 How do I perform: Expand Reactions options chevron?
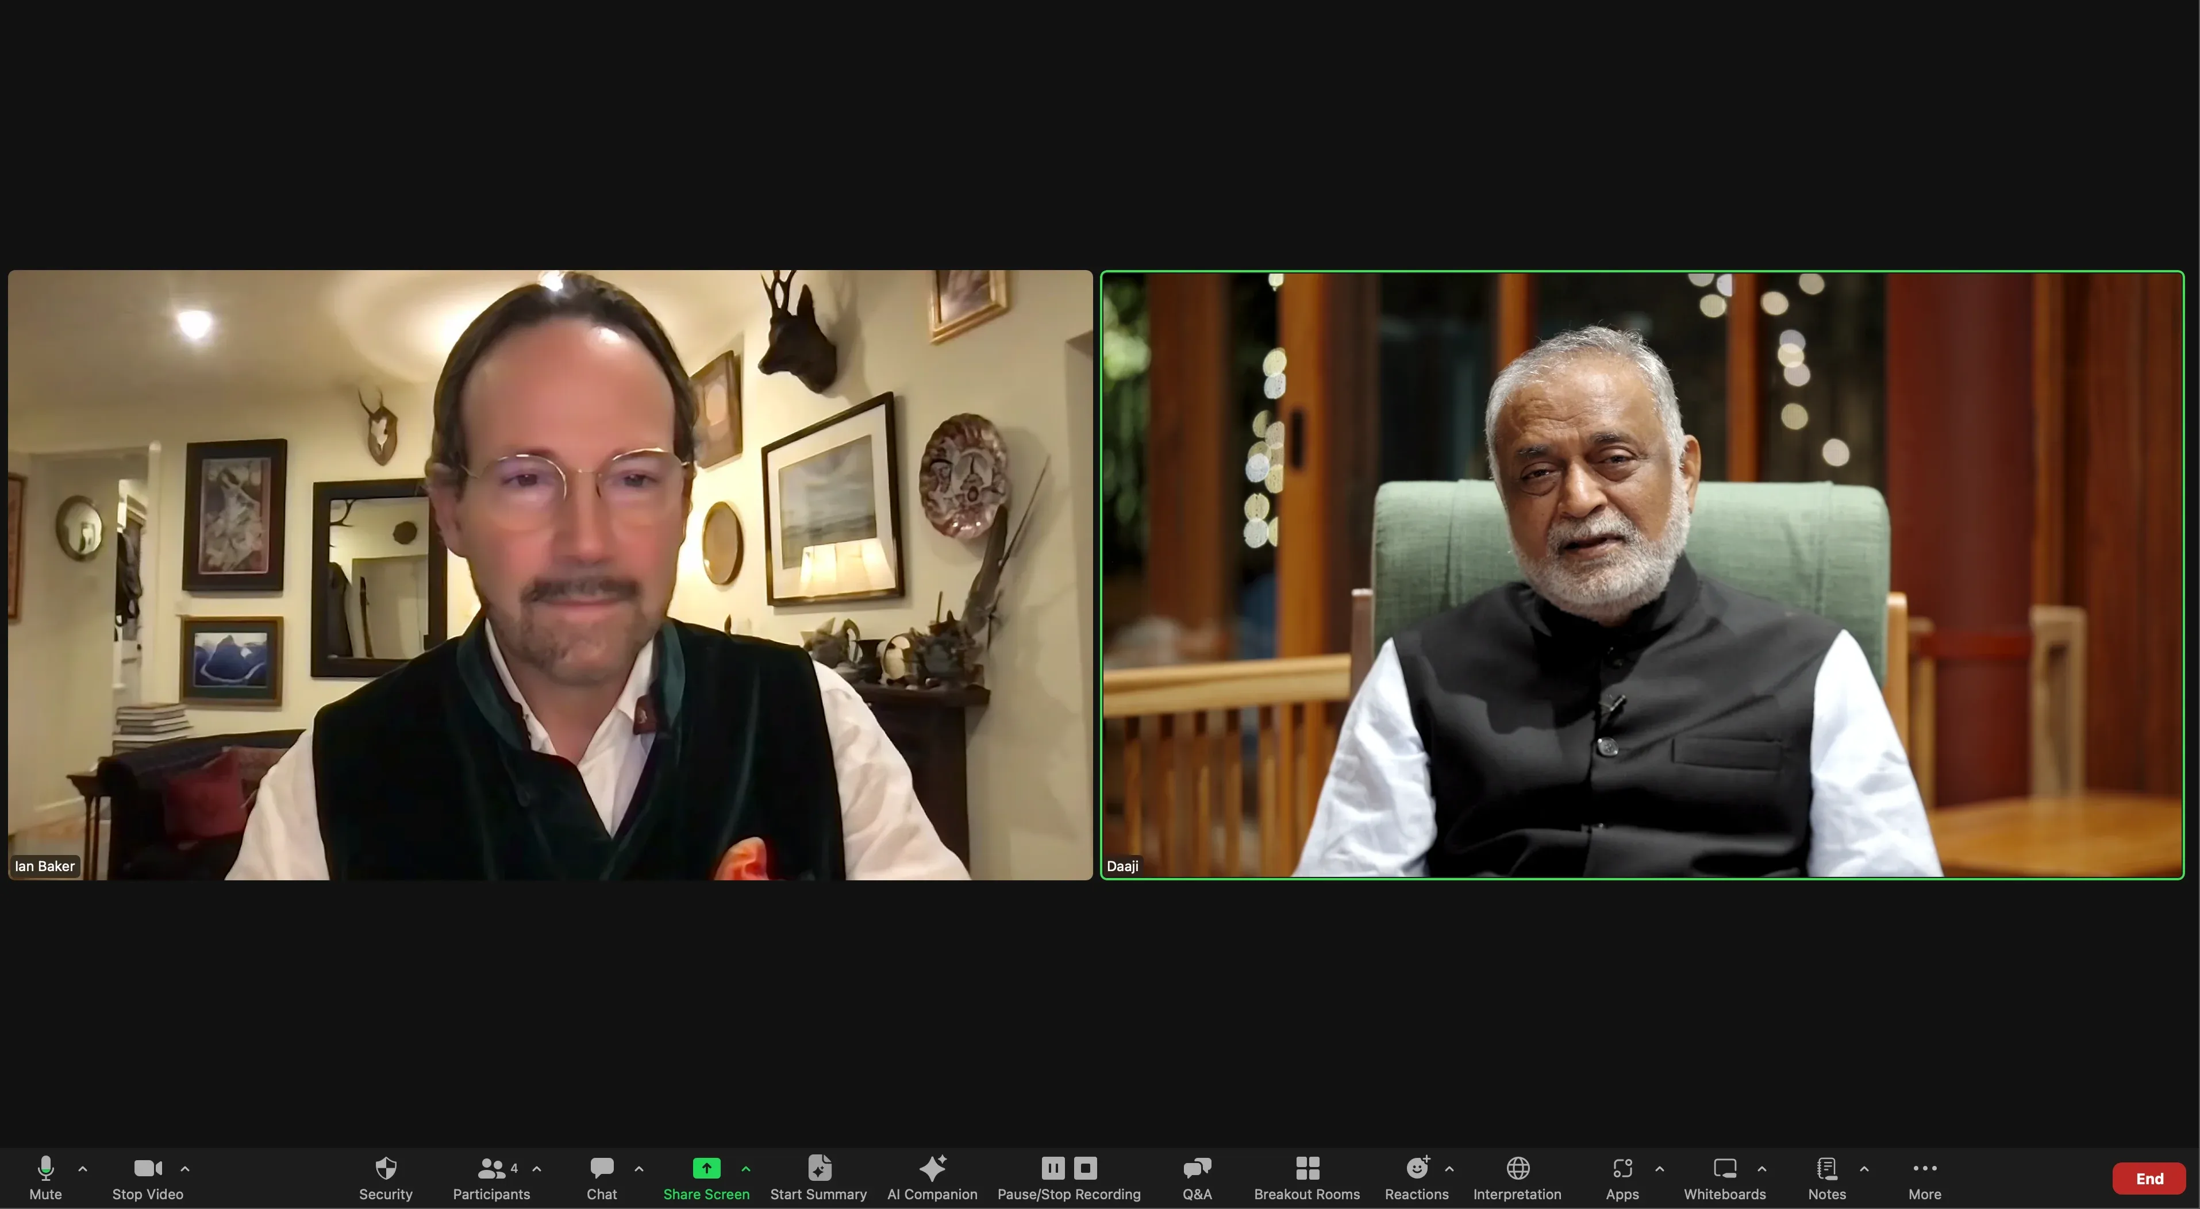(1449, 1169)
